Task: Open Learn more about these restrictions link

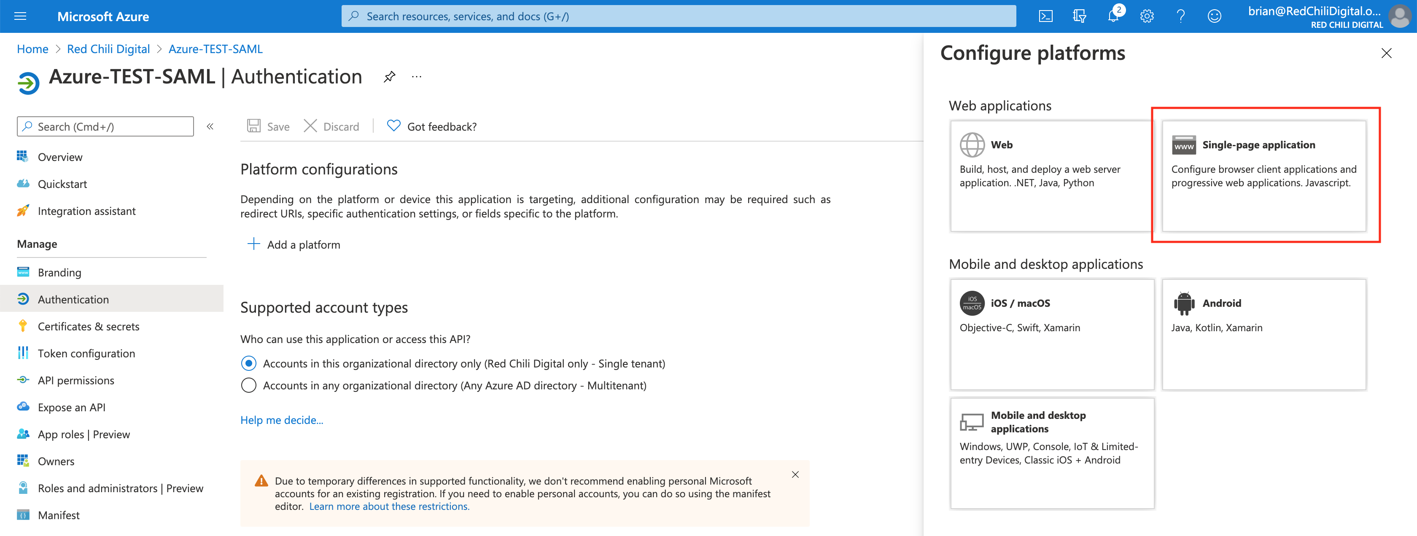Action: click(x=389, y=507)
